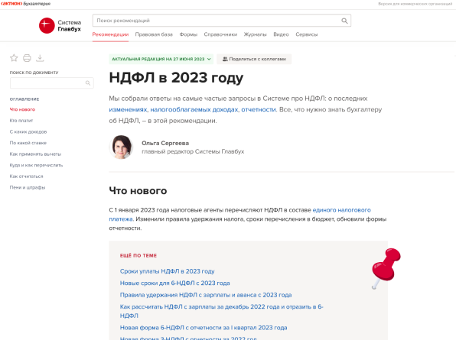
Task: Jump to Что нового in table of contents
Action: point(22,109)
